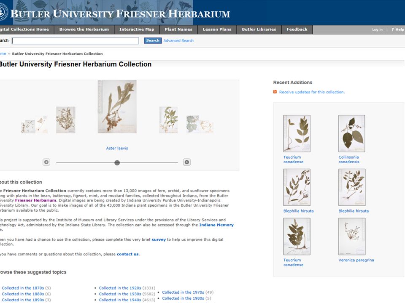Click the RSS feed icon
This screenshot has height=303, width=405.
click(x=275, y=92)
